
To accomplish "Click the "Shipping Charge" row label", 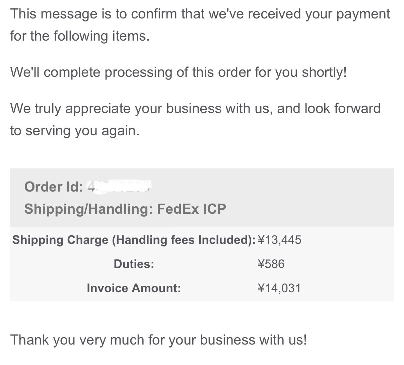I will 60,240.
